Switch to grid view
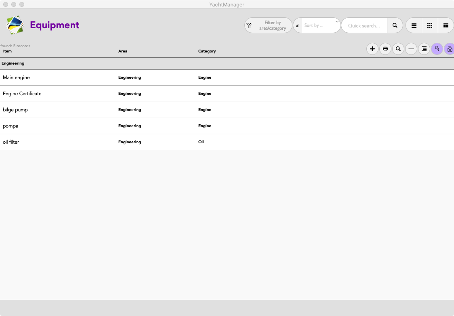This screenshot has height=316, width=454. 430,25
